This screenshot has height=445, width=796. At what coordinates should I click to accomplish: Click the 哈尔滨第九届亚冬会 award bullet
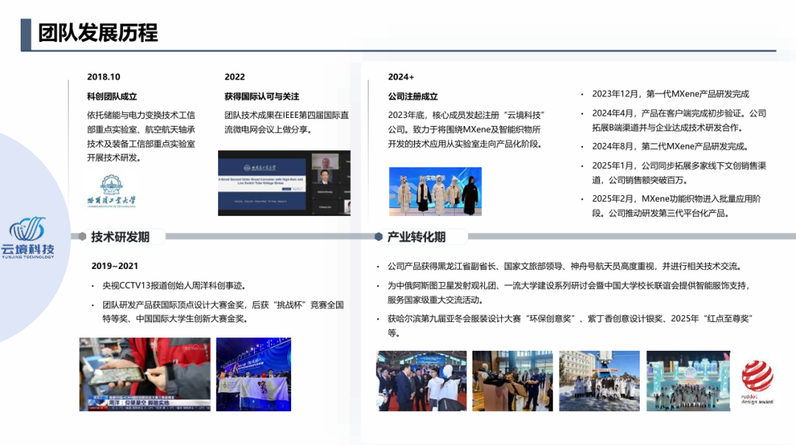570,326
